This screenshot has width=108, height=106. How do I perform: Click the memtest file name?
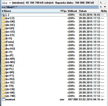[x=10, y=100]
